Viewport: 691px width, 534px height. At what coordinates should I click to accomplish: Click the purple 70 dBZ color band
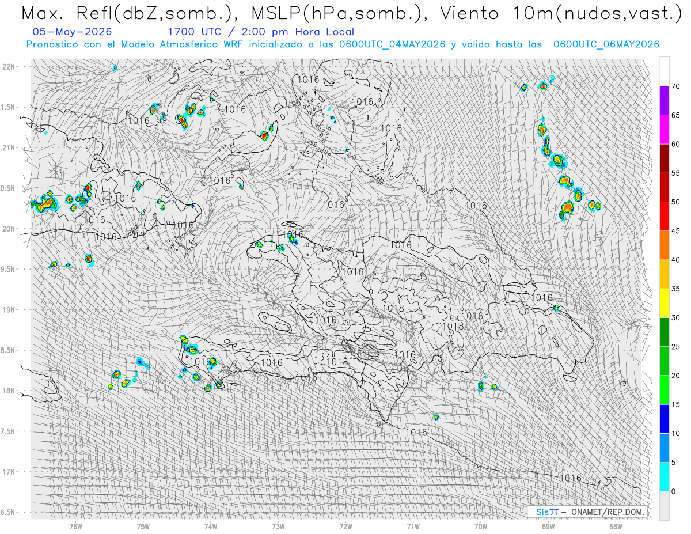click(x=664, y=101)
